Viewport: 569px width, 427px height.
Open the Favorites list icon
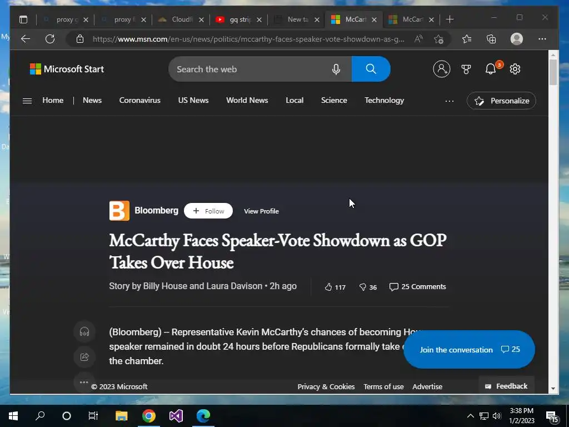467,39
